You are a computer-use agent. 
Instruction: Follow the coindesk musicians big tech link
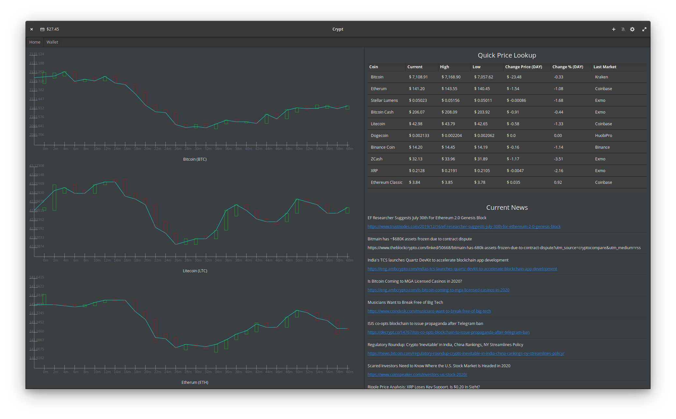click(429, 311)
